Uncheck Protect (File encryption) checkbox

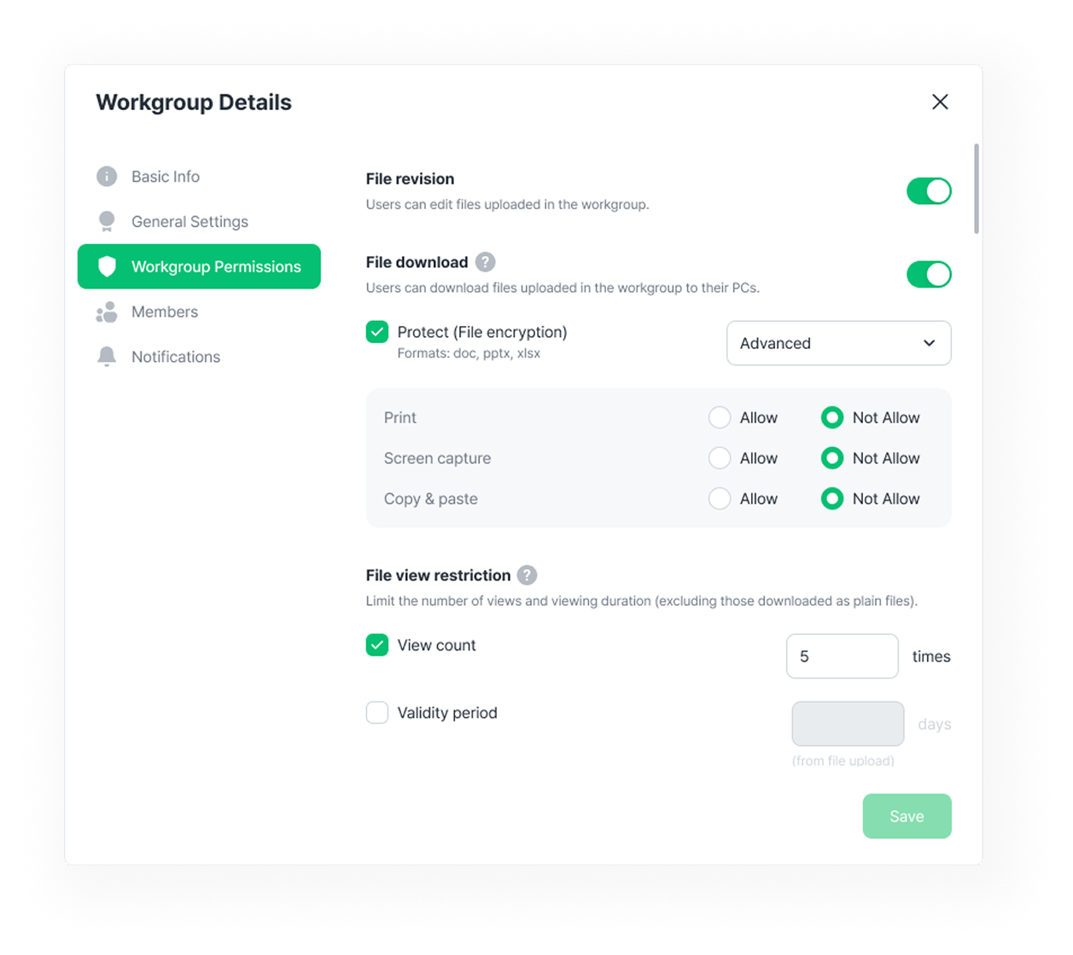click(x=377, y=332)
